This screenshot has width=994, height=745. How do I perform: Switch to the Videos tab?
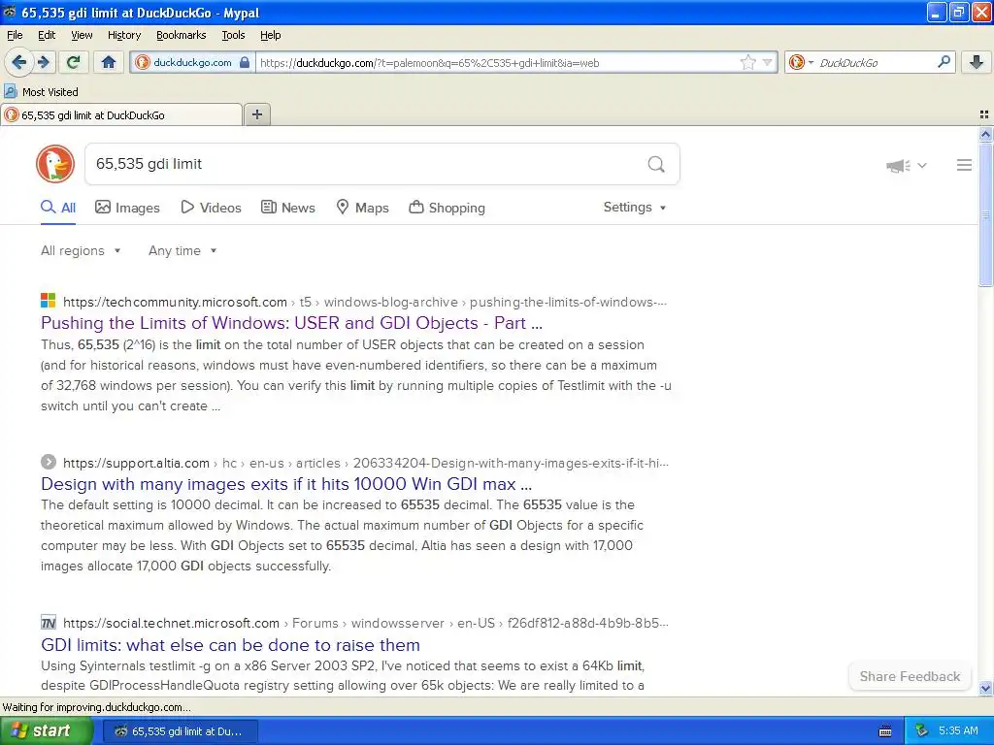(211, 208)
